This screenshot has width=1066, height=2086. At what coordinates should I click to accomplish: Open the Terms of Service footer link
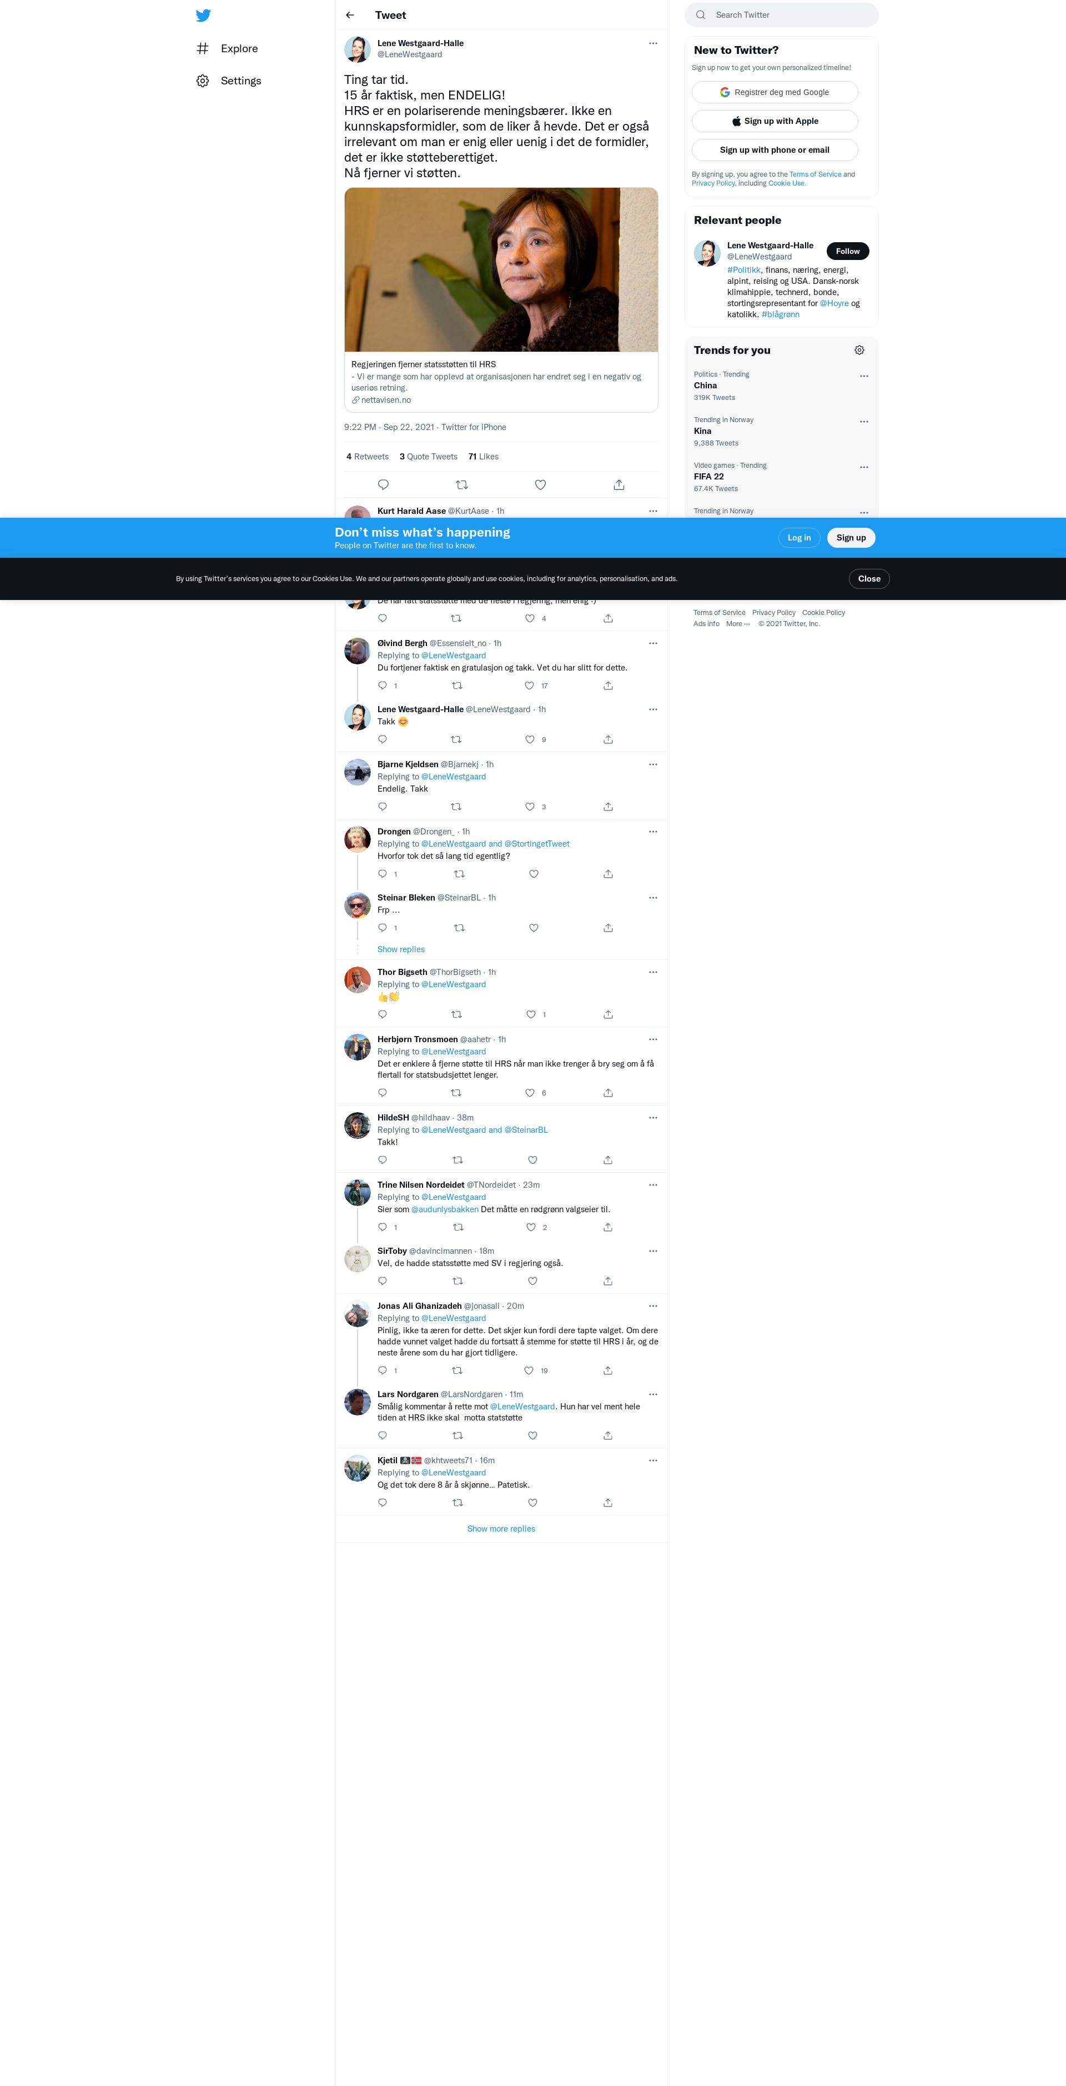(719, 613)
